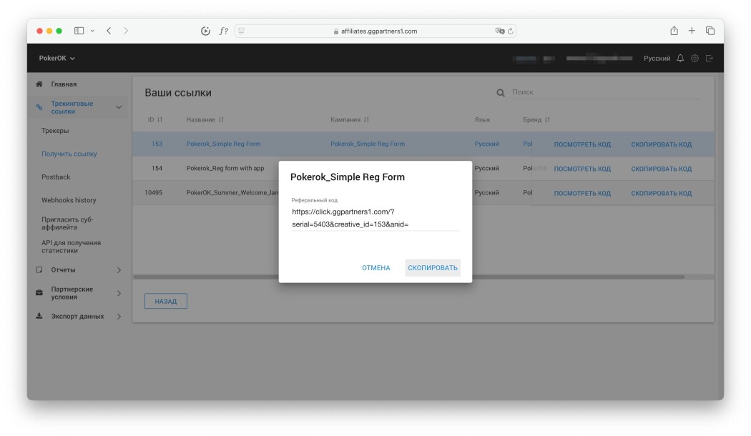This screenshot has height=436, width=751.
Task: Go back with the browser back arrow
Action: 109,31
